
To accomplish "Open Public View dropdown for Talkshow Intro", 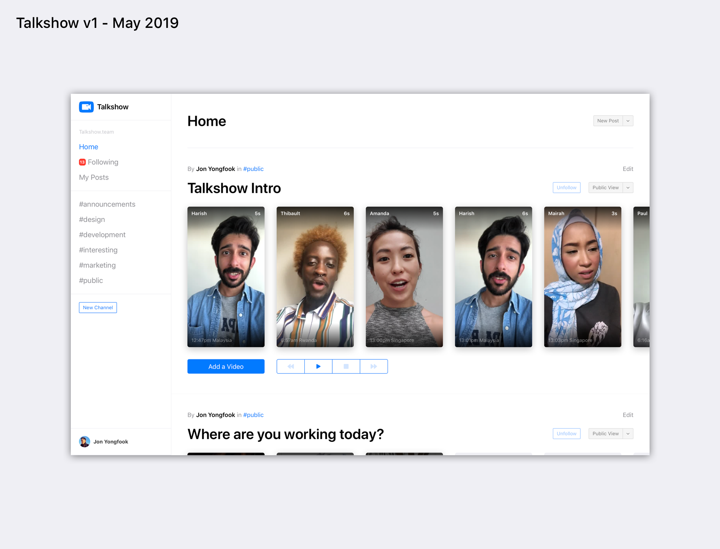I will click(x=628, y=188).
